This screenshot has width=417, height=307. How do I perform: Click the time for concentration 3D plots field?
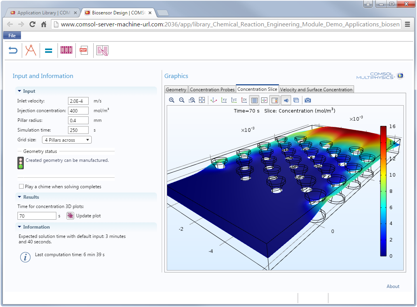pyautogui.click(x=37, y=216)
